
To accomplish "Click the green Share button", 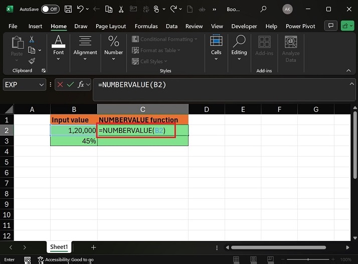I will (x=347, y=26).
